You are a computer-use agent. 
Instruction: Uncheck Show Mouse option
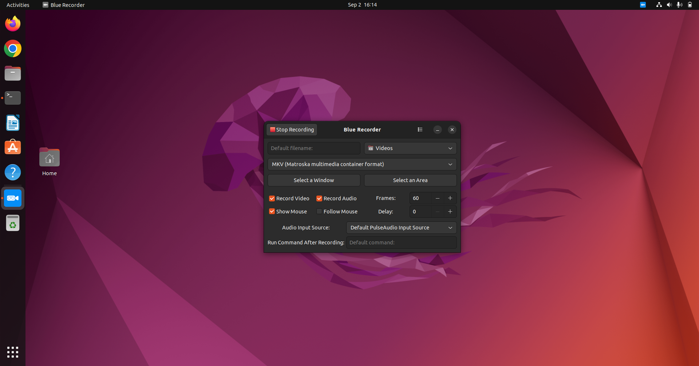[272, 211]
